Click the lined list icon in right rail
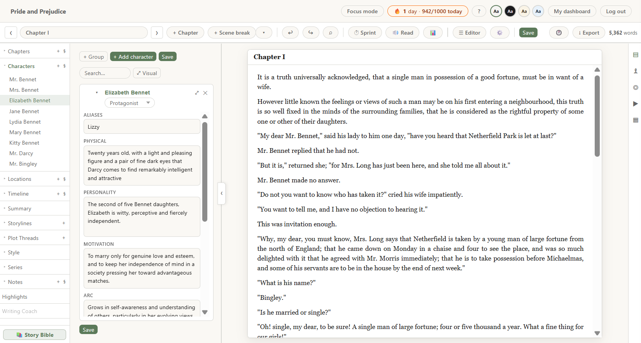The image size is (641, 343). tap(636, 55)
